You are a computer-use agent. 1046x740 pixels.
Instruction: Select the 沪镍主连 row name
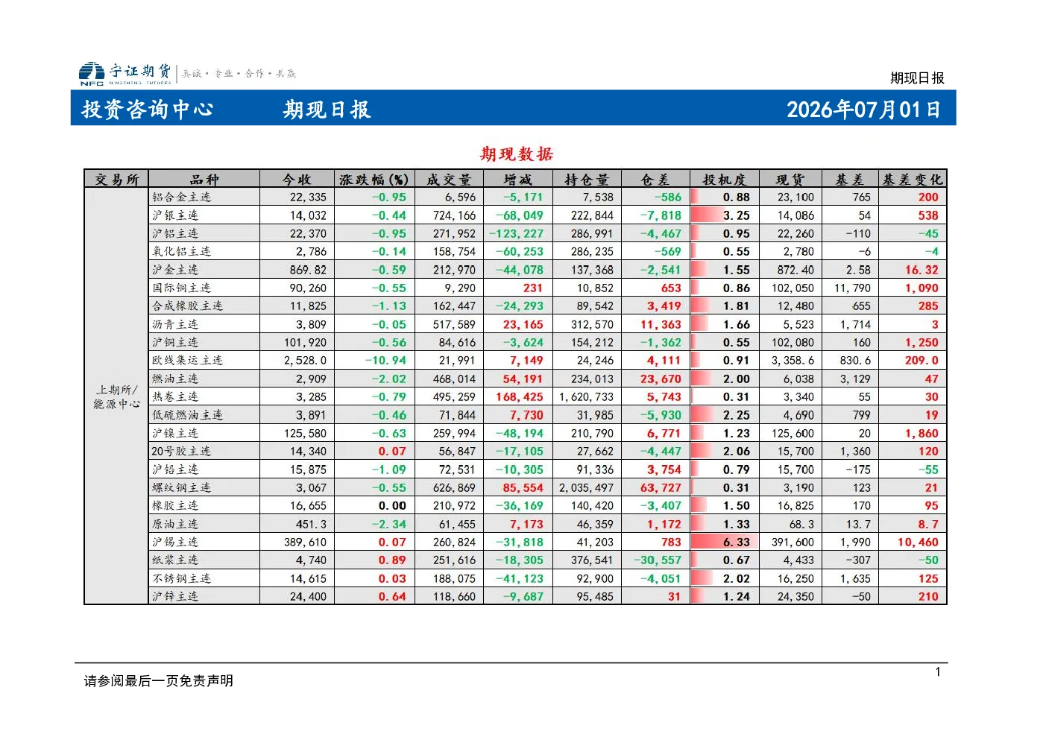[175, 433]
